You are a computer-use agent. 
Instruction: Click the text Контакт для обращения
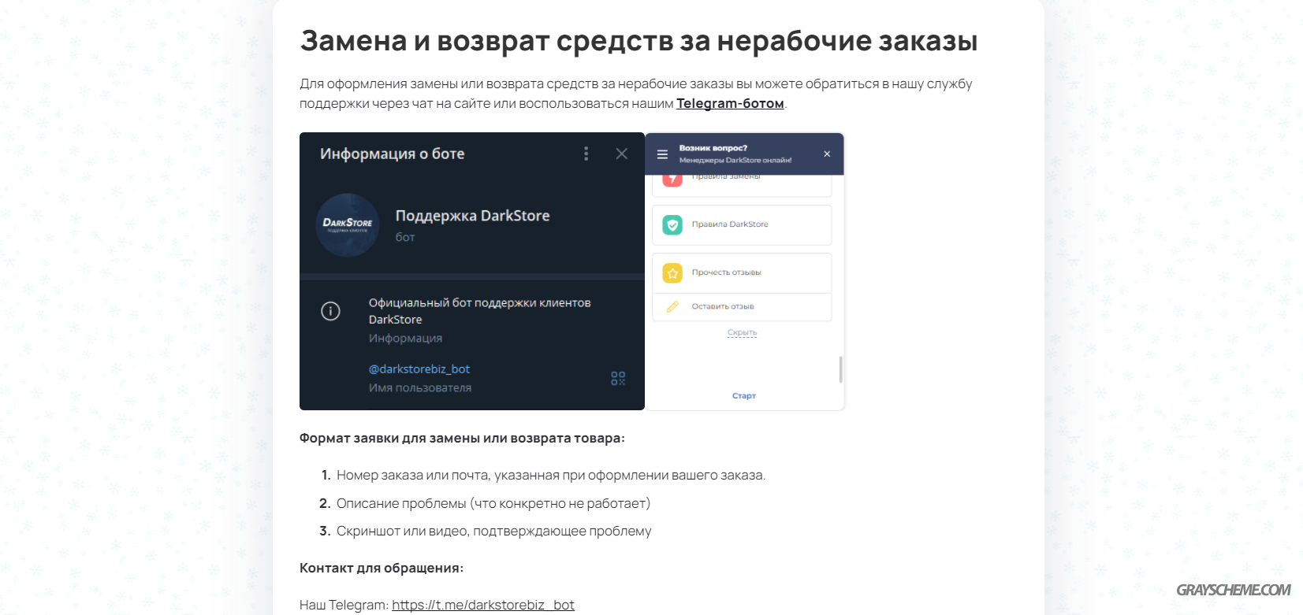382,568
